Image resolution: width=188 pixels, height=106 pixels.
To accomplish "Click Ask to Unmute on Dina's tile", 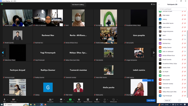I will coord(147,80).
